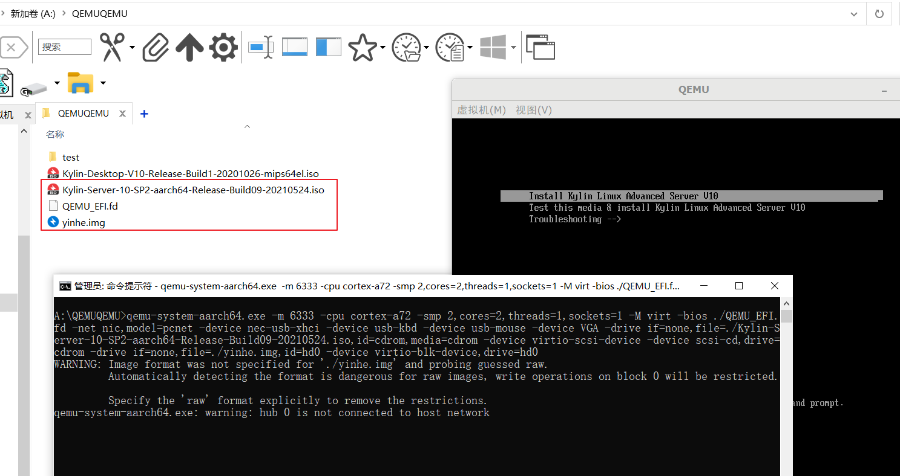Expand the recent files clock dropdown arrow
Image resolution: width=900 pixels, height=476 pixels.
[470, 47]
